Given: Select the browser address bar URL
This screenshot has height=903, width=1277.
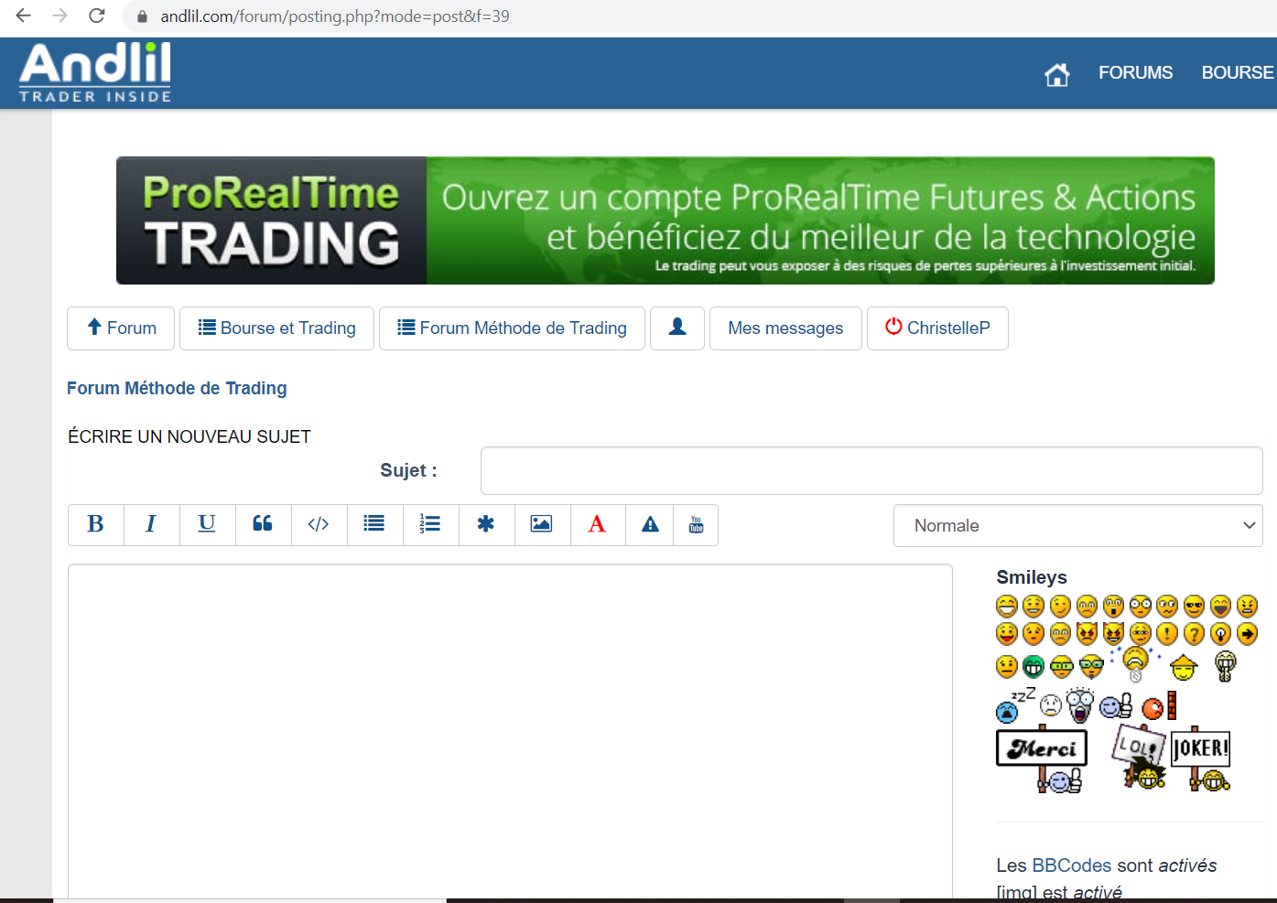Looking at the screenshot, I should point(335,16).
